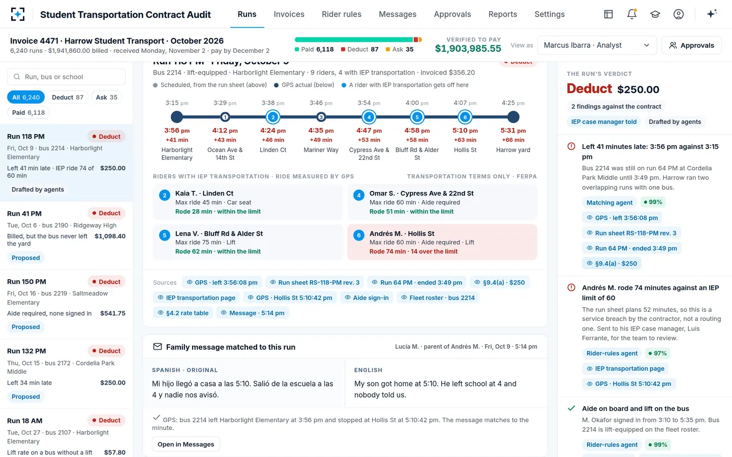Open the Run 41 PM card
Viewport: 732px width, 457px height.
point(66,236)
